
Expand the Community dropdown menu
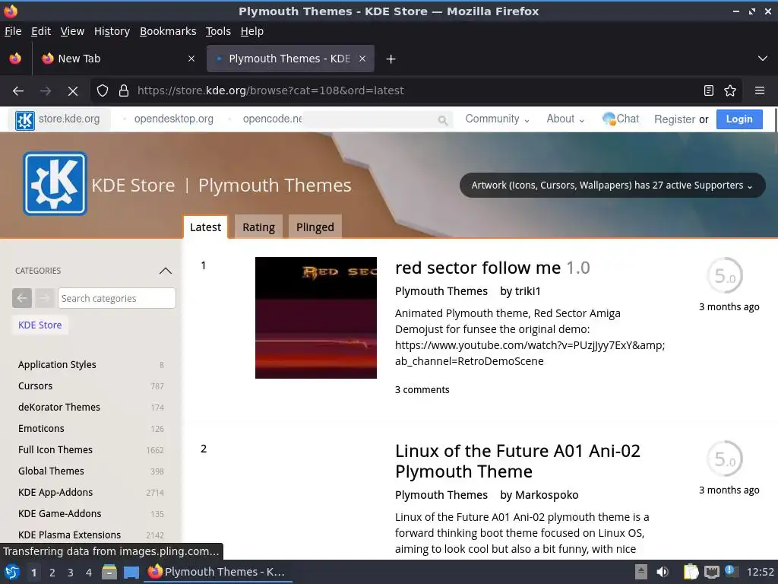click(x=497, y=119)
